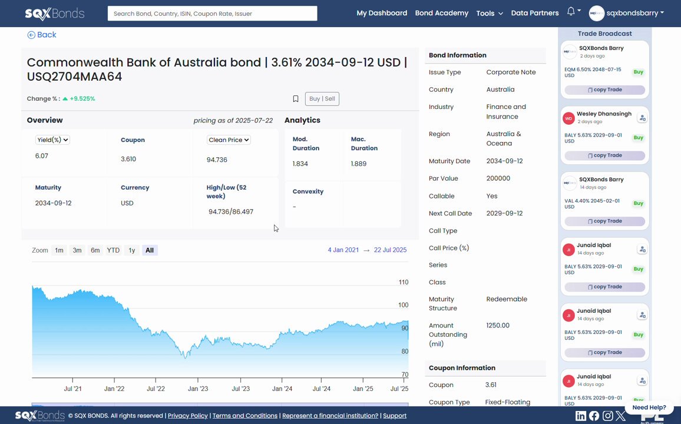Image resolution: width=681 pixels, height=424 pixels.
Task: Bookmark this bond with the bookmark icon
Action: (296, 99)
